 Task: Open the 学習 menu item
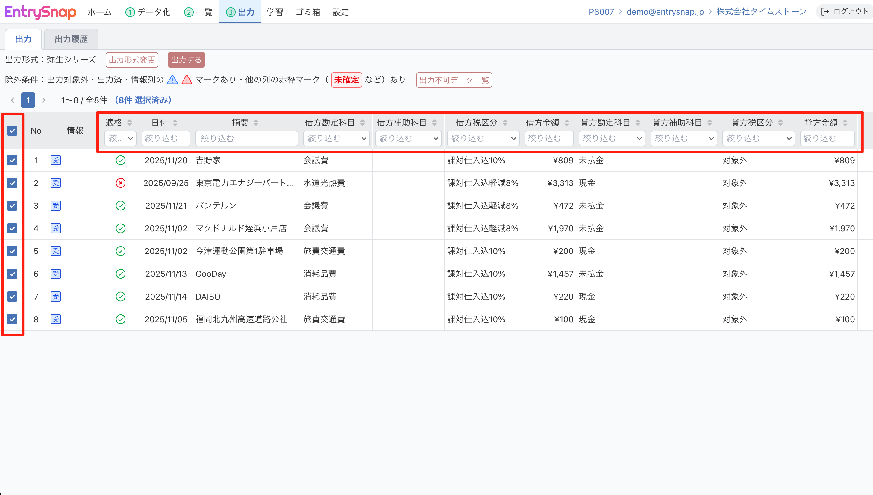275,12
